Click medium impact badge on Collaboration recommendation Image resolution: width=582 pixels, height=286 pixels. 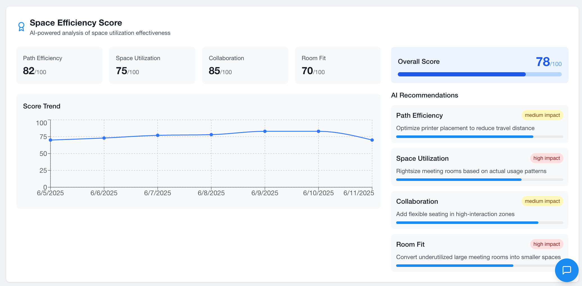542,201
